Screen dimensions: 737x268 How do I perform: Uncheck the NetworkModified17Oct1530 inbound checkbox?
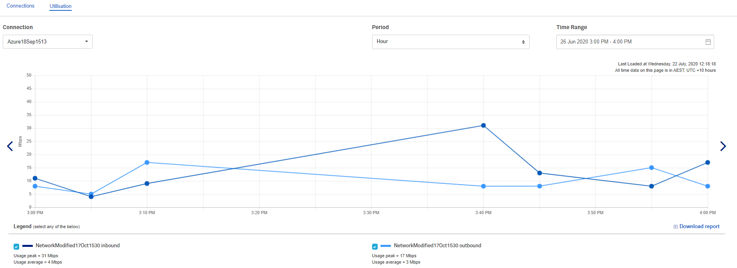(16, 246)
